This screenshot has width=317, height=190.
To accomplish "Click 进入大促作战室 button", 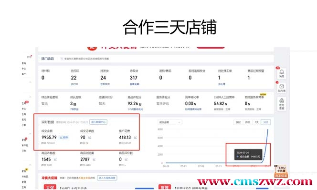I will point(107,178).
